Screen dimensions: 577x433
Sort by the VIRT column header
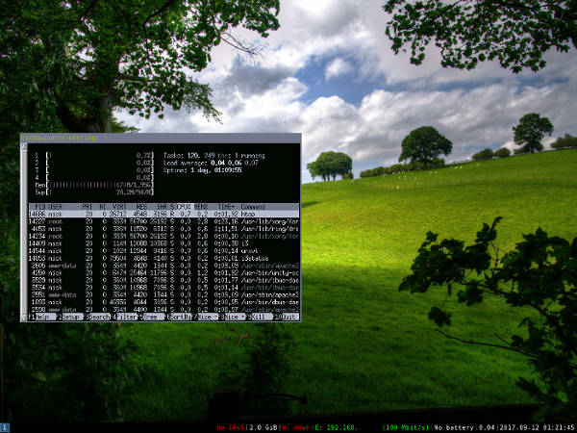pos(119,207)
